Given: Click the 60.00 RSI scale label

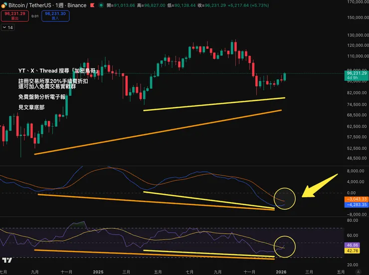Looking at the screenshot, I should [x=353, y=235].
